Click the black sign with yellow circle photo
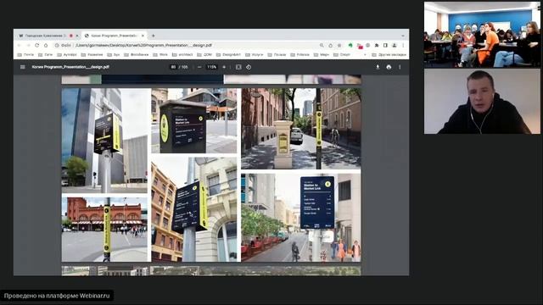Viewport: 543px width, 305px height. 194,120
